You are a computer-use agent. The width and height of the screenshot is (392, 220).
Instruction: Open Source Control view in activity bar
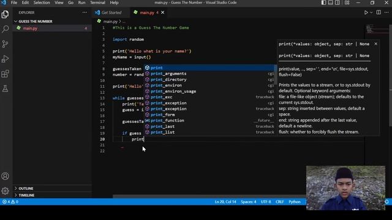[5, 44]
